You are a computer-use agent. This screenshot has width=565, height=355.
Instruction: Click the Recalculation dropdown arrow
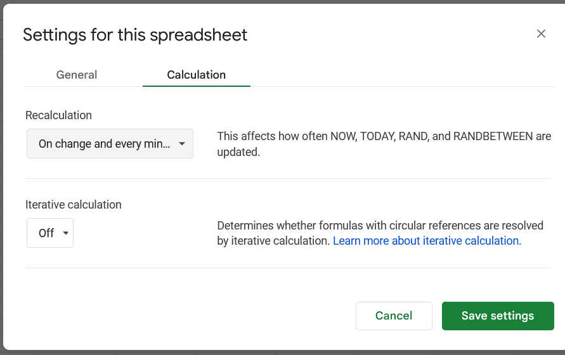pos(182,144)
